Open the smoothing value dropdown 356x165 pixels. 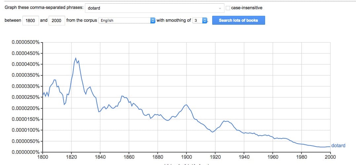(x=200, y=20)
